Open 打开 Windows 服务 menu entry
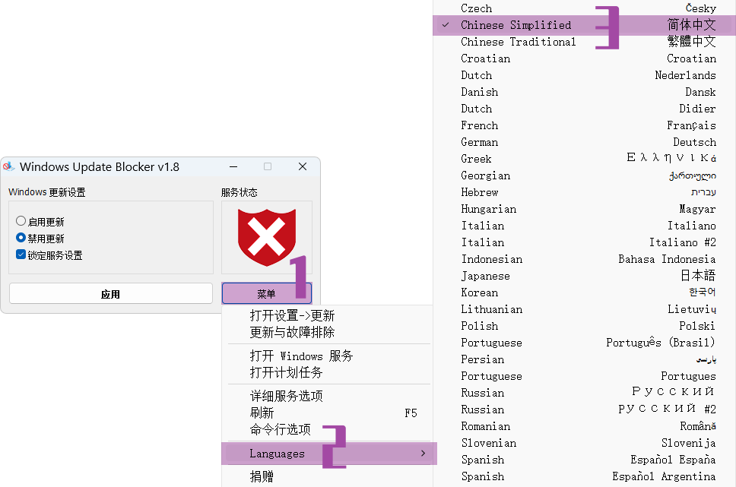Screen dimensions: 736x487 [x=327, y=356]
